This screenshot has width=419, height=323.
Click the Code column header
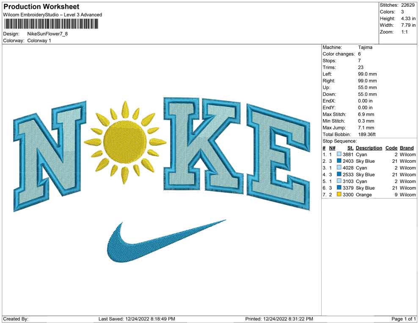[391, 148]
